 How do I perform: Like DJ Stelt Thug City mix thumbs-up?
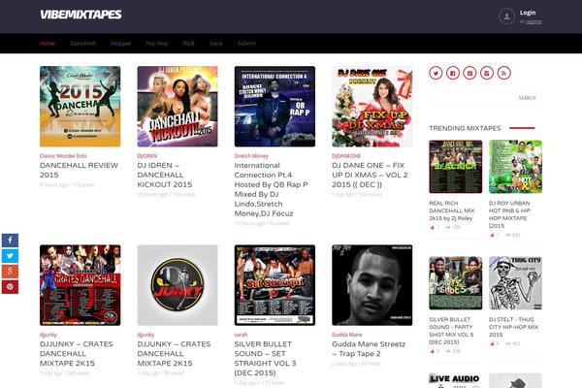click(492, 343)
